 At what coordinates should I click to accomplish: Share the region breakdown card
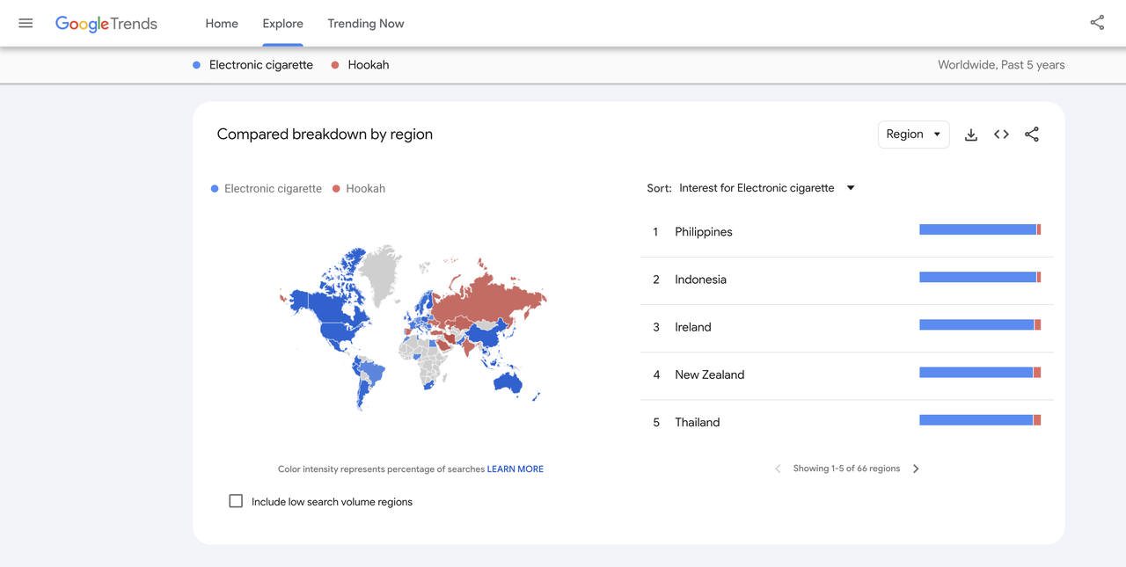[x=1032, y=134]
